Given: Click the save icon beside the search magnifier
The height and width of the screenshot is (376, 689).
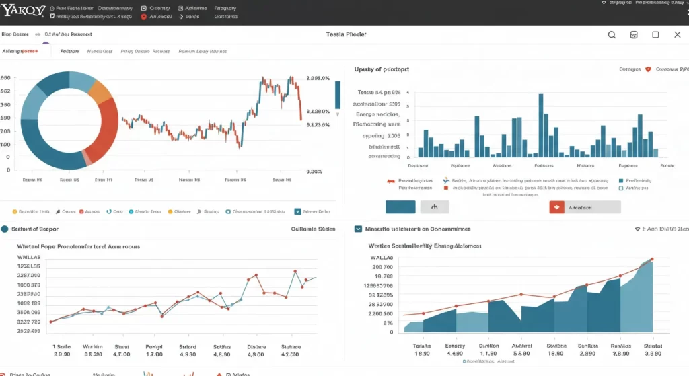Looking at the screenshot, I should tap(634, 35).
